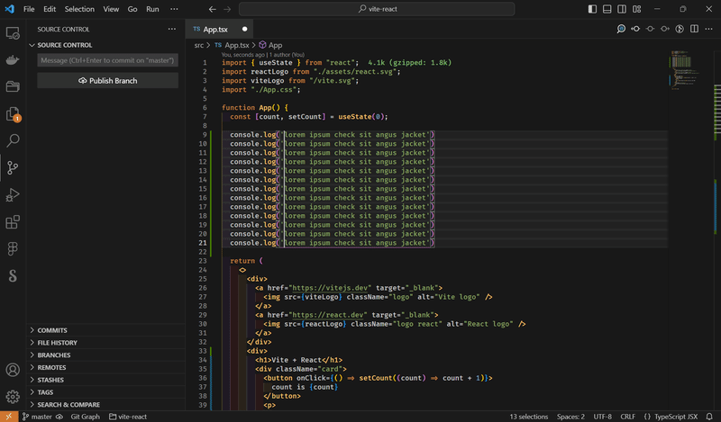Go forward with the right arrow
The height and width of the screenshot is (422, 721).
227,9
